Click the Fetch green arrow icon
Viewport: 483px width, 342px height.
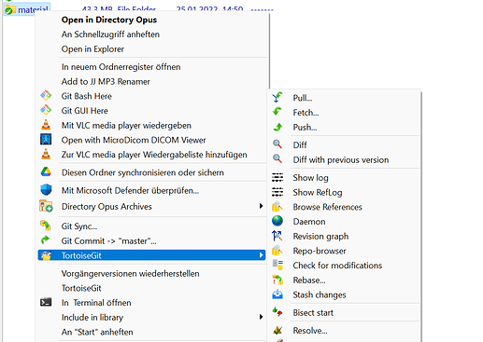[277, 112]
